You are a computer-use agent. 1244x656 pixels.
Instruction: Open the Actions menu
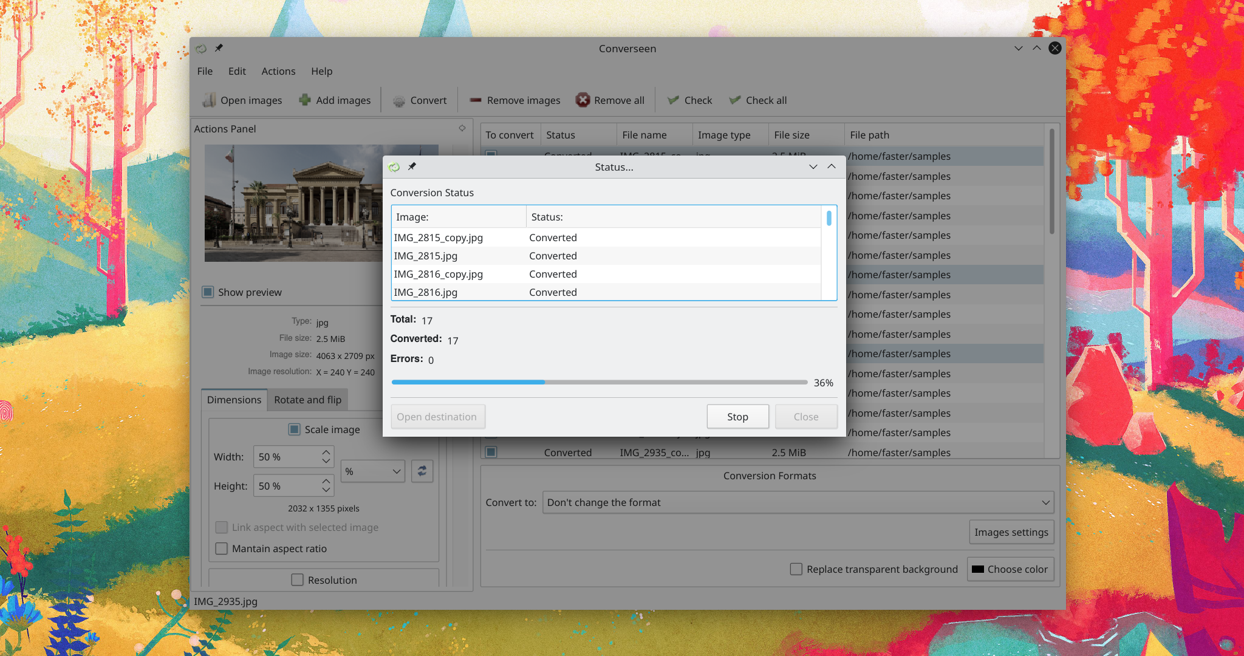(x=278, y=71)
